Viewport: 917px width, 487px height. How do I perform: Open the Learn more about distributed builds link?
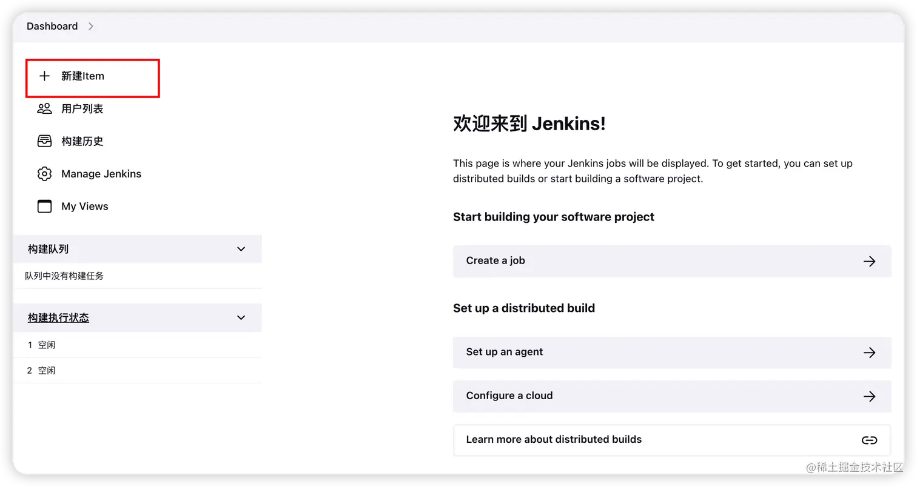coord(672,440)
